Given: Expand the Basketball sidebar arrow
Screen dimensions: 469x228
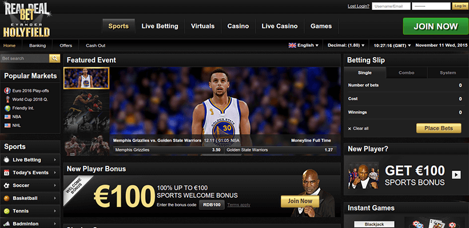Looking at the screenshot, I should (x=55, y=198).
